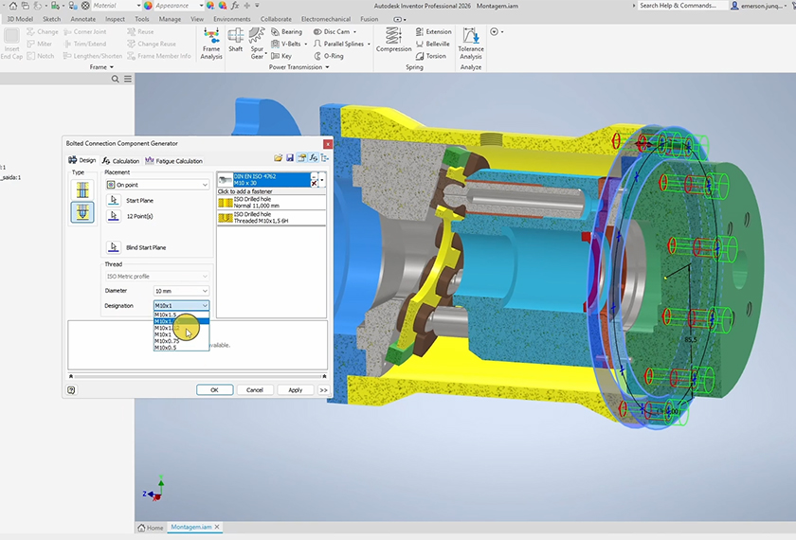This screenshot has width=796, height=540.
Task: Expand the Diameter 10 mm dropdown
Action: click(181, 291)
